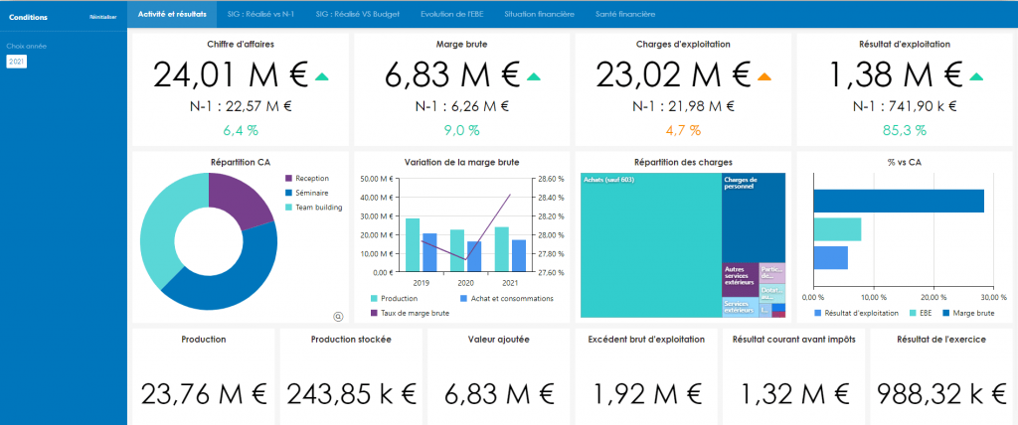
Task: Click the 1,32 M € Résultat courant value
Action: point(794,394)
